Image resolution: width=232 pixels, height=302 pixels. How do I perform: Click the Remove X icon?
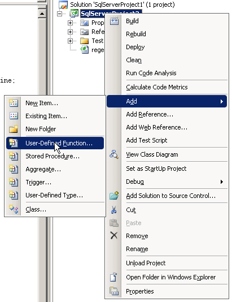[x=114, y=235]
